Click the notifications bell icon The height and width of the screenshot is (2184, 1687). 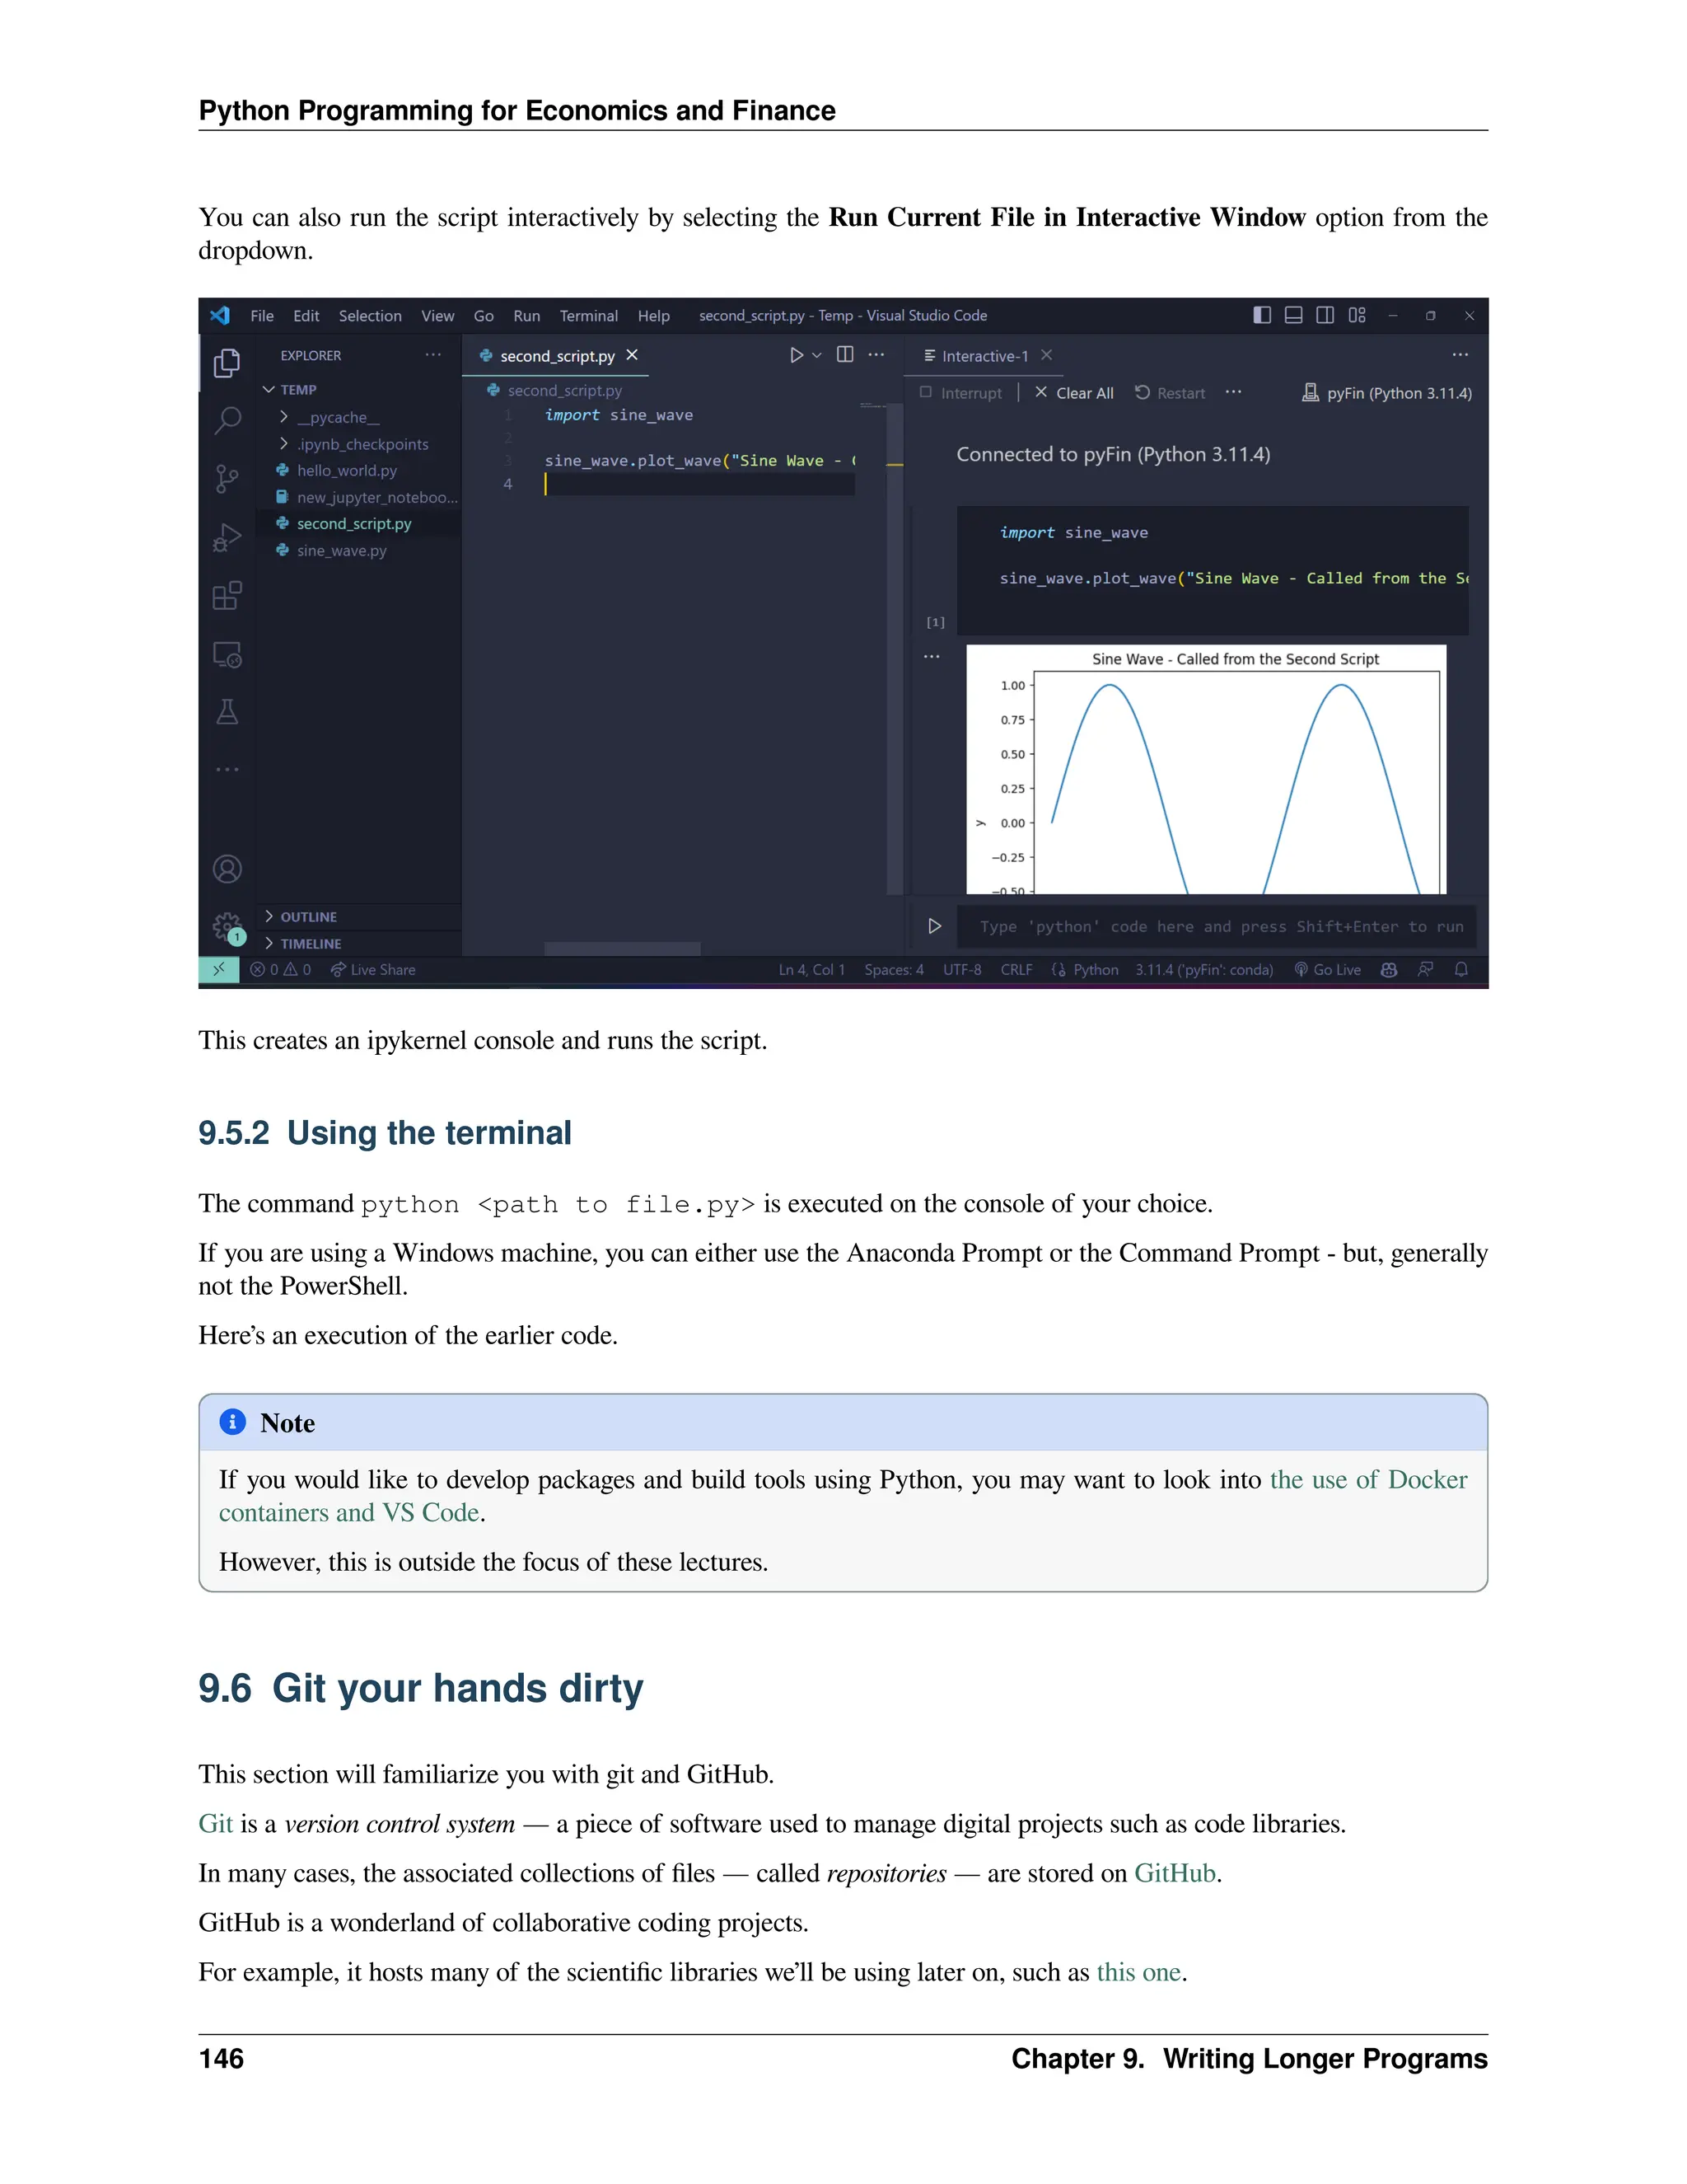[1461, 969]
